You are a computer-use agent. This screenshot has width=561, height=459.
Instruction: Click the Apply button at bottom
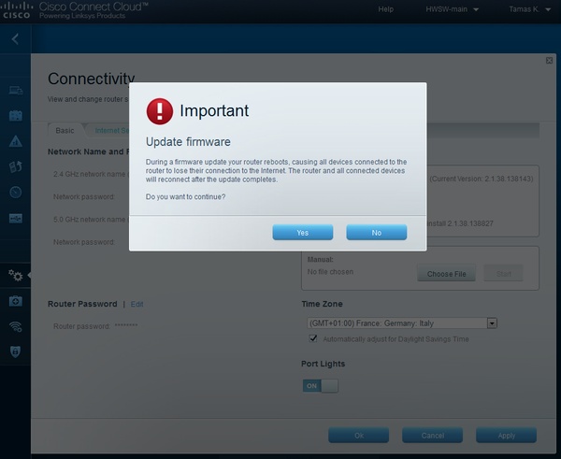[506, 436]
